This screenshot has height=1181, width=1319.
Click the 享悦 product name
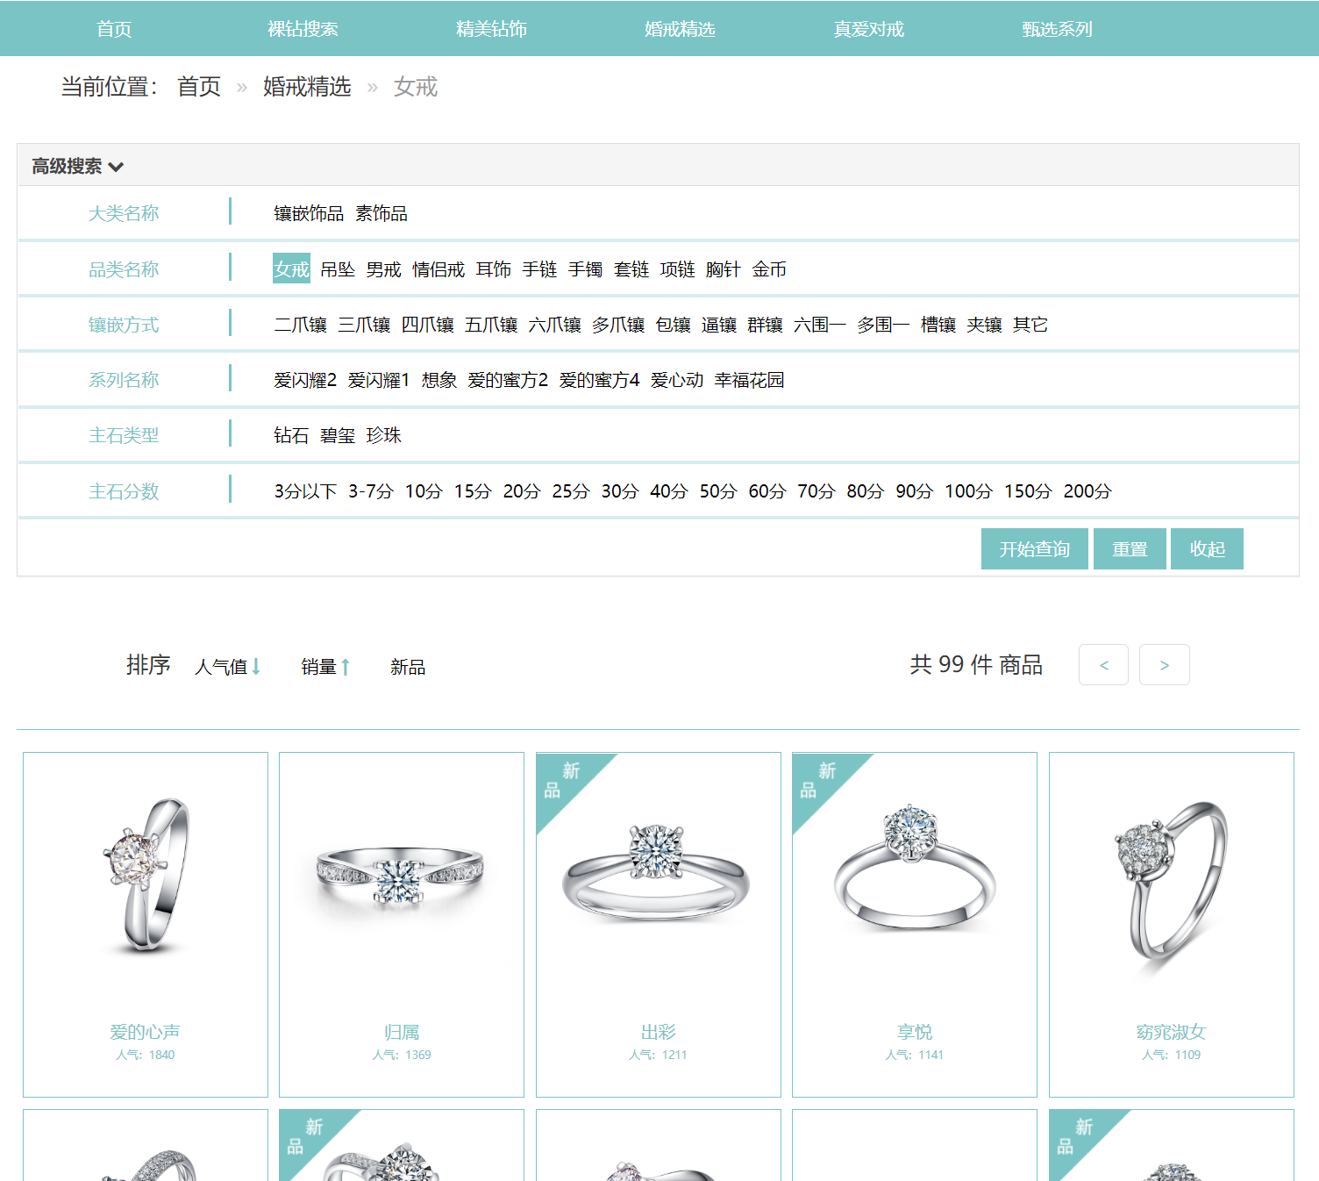pos(915,1032)
